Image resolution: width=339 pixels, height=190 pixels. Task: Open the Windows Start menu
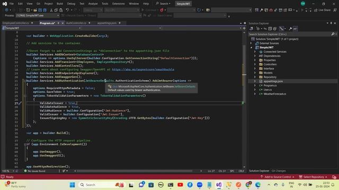tap(73, 185)
